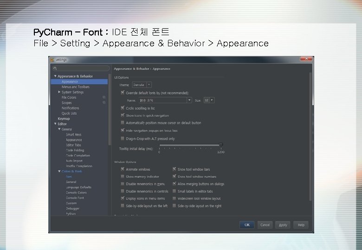Select Quick Lists in settings tree
362x250 pixels.
tap(69, 113)
